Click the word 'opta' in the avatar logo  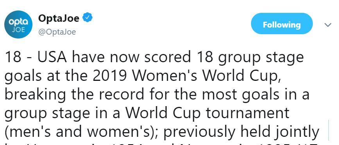(x=18, y=22)
